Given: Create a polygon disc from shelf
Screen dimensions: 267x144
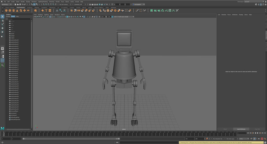Looking at the screenshot, I should click(x=28, y=11).
